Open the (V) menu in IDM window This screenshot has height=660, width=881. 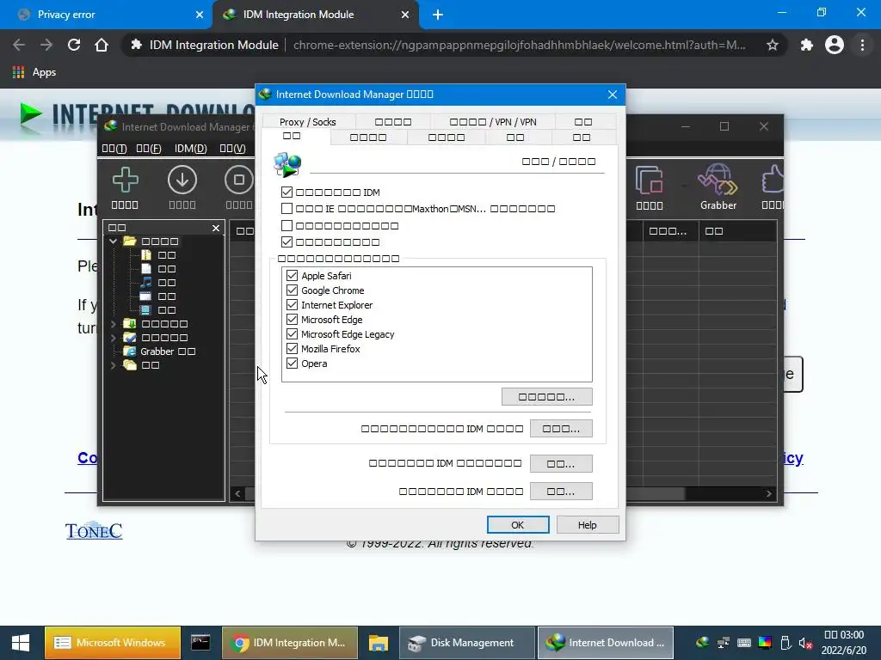tap(232, 149)
